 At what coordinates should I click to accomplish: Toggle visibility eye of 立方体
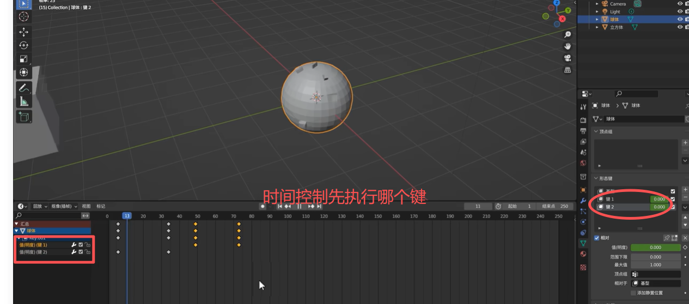pyautogui.click(x=680, y=27)
